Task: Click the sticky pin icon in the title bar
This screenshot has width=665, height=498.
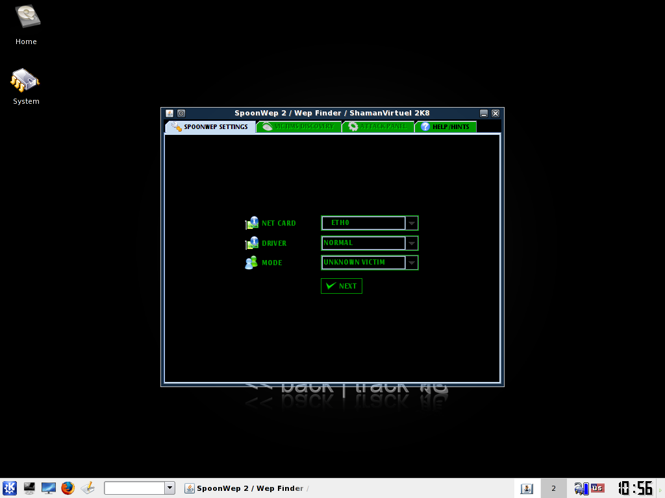Action: click(x=181, y=113)
